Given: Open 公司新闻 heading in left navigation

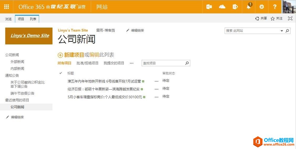Looking at the screenshot, I should point(12,55).
